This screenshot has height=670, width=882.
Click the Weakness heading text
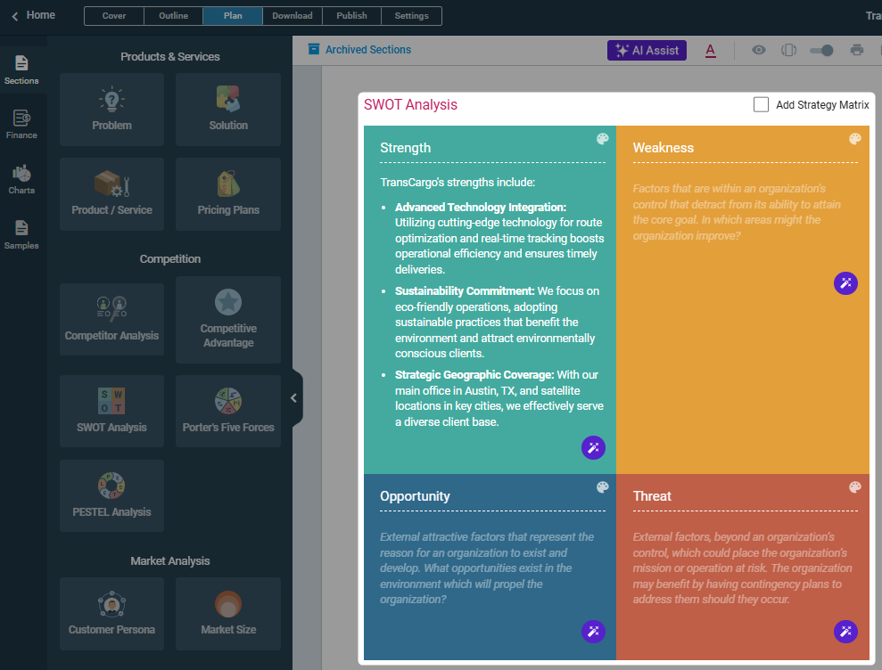pyautogui.click(x=664, y=148)
